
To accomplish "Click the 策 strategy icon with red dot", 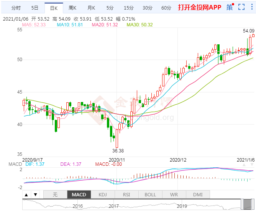I will coord(230,7).
